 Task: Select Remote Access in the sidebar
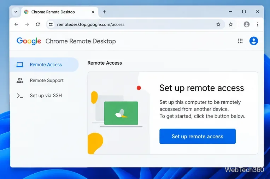[44, 65]
